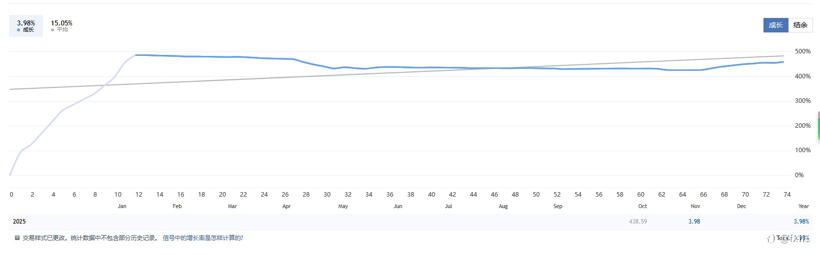Open the November value 3.98
The height and width of the screenshot is (255, 820).
(694, 222)
